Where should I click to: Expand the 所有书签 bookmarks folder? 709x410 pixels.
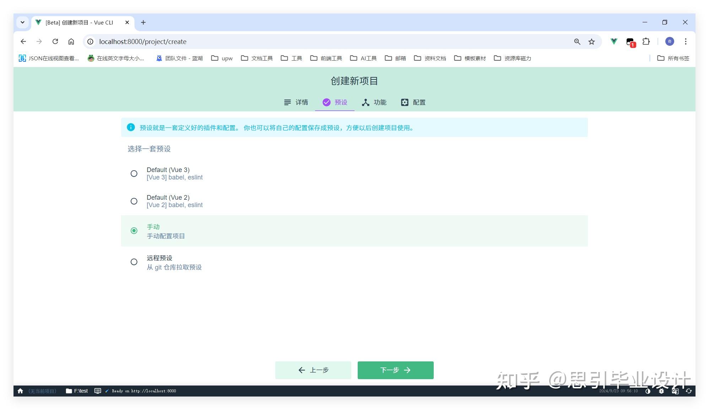point(673,58)
